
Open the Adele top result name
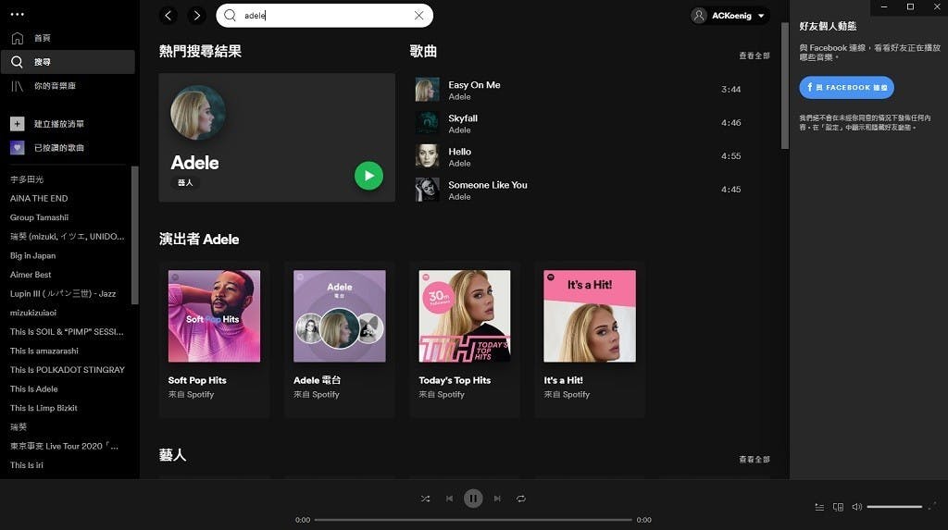pyautogui.click(x=194, y=163)
